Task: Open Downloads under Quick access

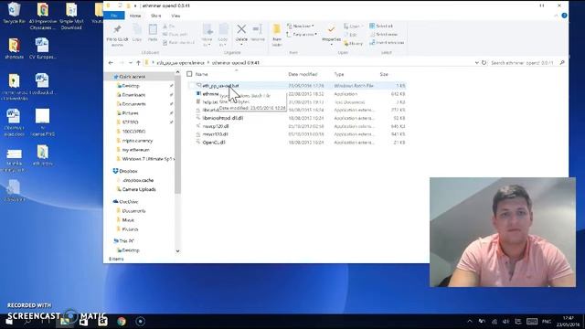Action: (133, 95)
